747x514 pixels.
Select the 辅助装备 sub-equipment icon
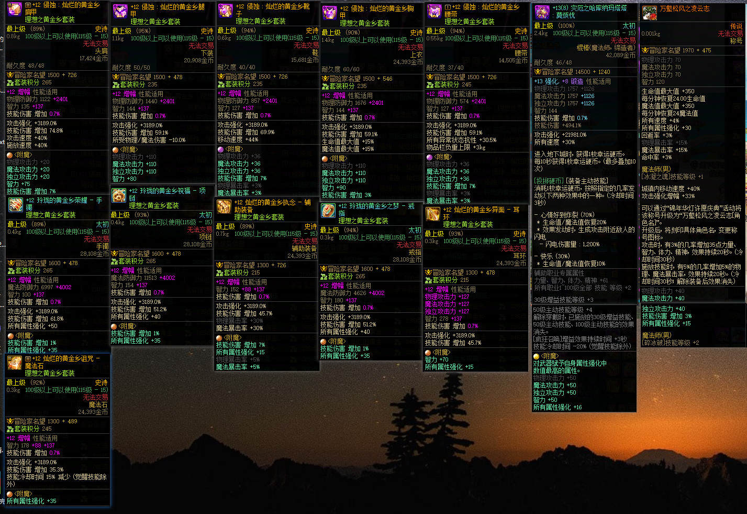pyautogui.click(x=224, y=207)
